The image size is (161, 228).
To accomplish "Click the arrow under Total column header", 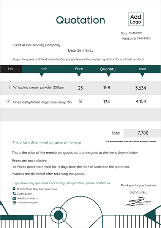I will 142,75.
